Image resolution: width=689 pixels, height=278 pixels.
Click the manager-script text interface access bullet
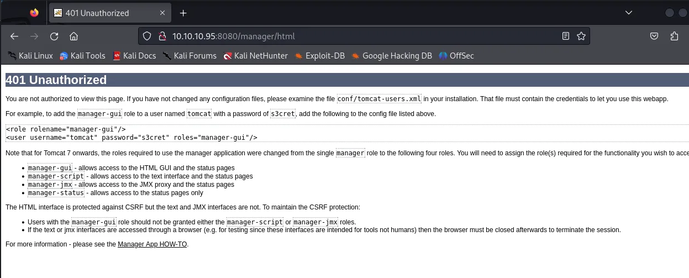140,176
